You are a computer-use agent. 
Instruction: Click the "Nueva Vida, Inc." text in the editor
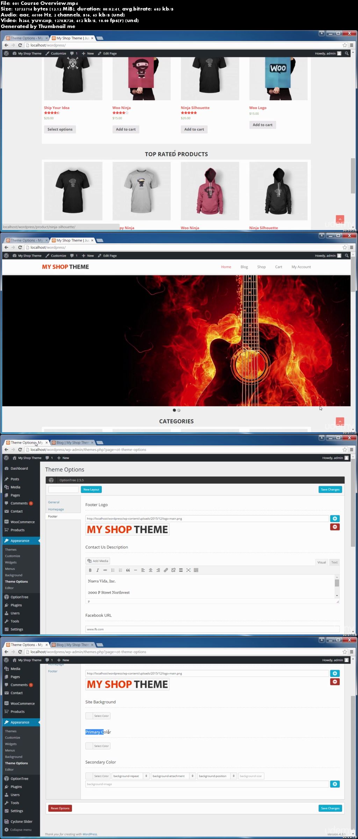pyautogui.click(x=102, y=581)
